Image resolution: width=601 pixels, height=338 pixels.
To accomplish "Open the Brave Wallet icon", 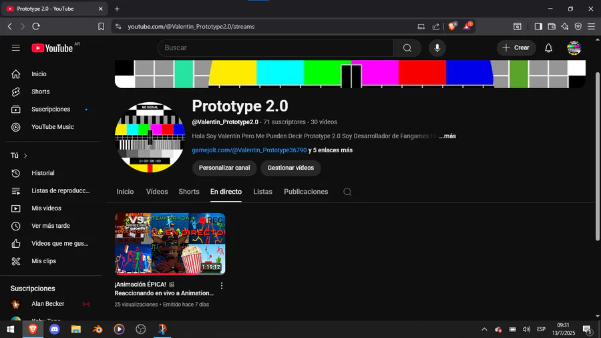I will [552, 27].
